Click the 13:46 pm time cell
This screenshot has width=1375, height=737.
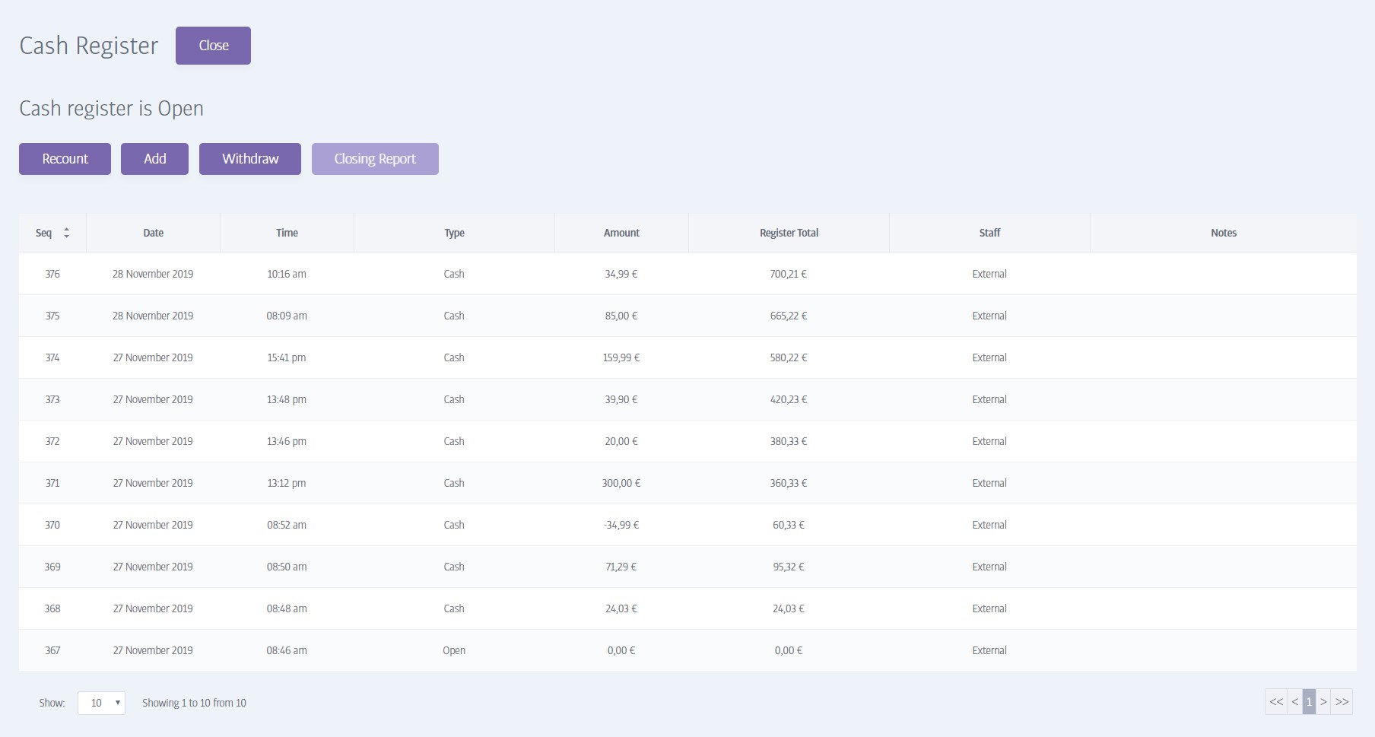tap(287, 441)
